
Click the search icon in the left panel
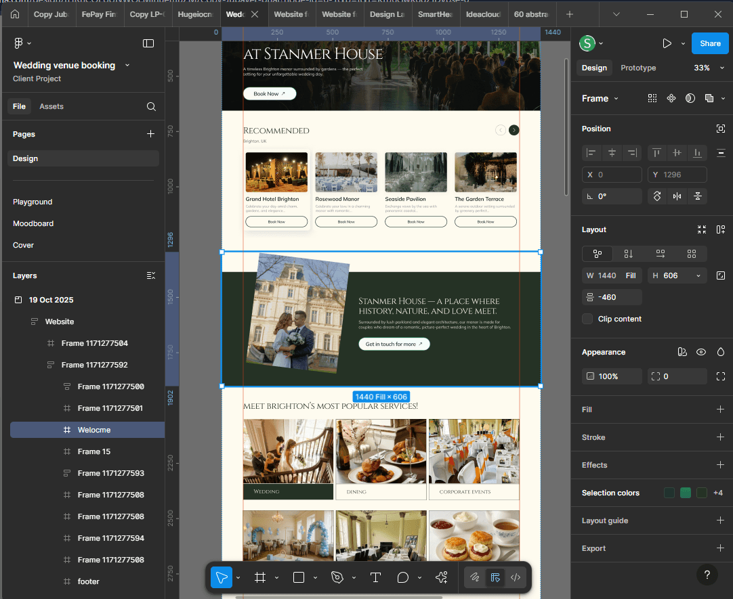151,106
